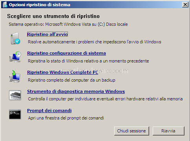Click the Apri una finestra del prompt description
The height and width of the screenshot is (141, 190).
pyautogui.click(x=66, y=118)
